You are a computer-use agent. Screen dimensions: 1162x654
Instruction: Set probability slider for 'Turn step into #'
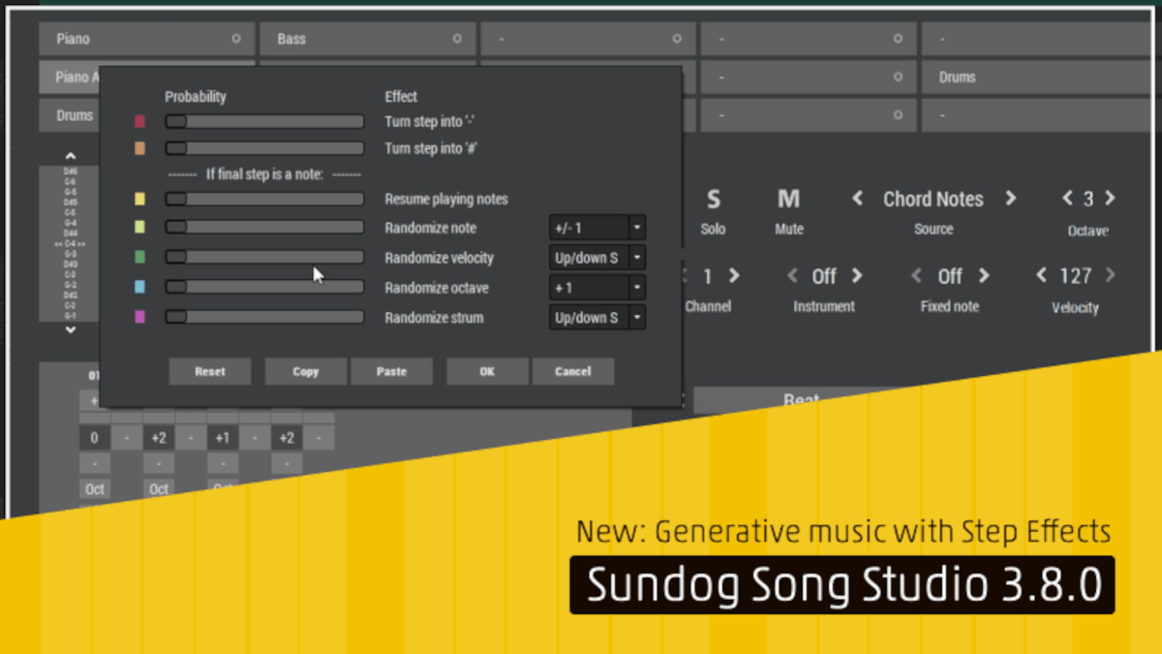point(264,149)
